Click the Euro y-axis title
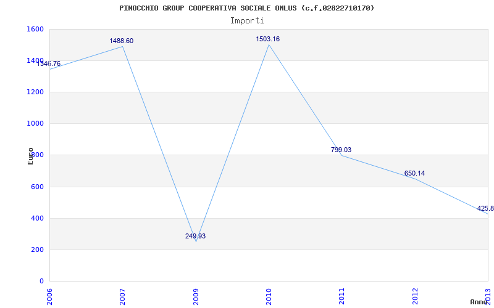The height and width of the screenshot is (308, 494). 30,156
